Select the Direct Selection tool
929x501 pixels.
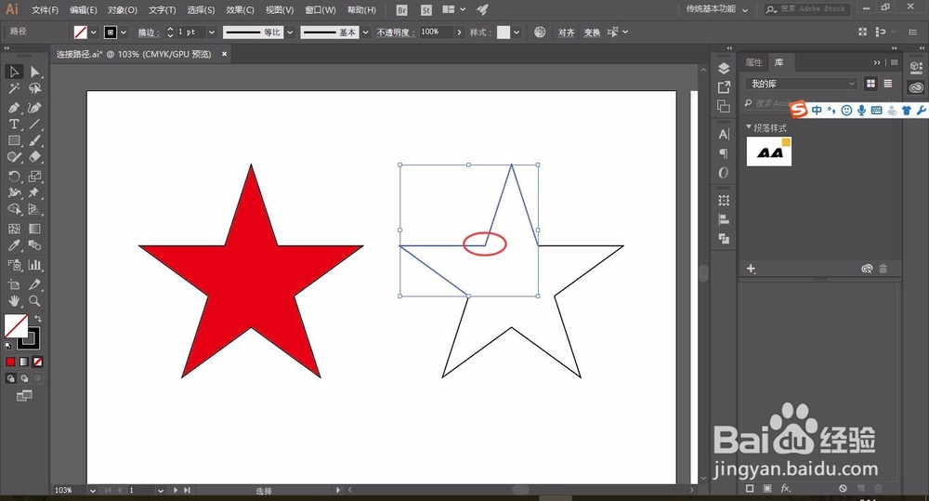click(x=35, y=72)
